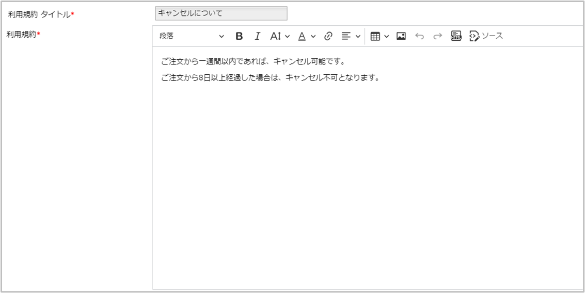The width and height of the screenshot is (585, 293).
Task: Undo the last edit
Action: 420,36
